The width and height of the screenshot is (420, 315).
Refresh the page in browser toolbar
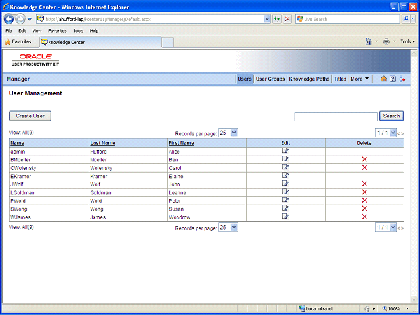277,19
